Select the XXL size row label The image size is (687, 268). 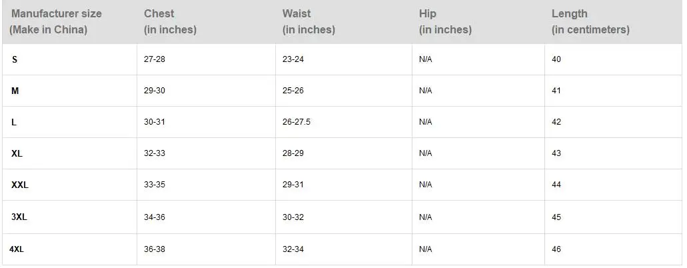[x=20, y=185]
